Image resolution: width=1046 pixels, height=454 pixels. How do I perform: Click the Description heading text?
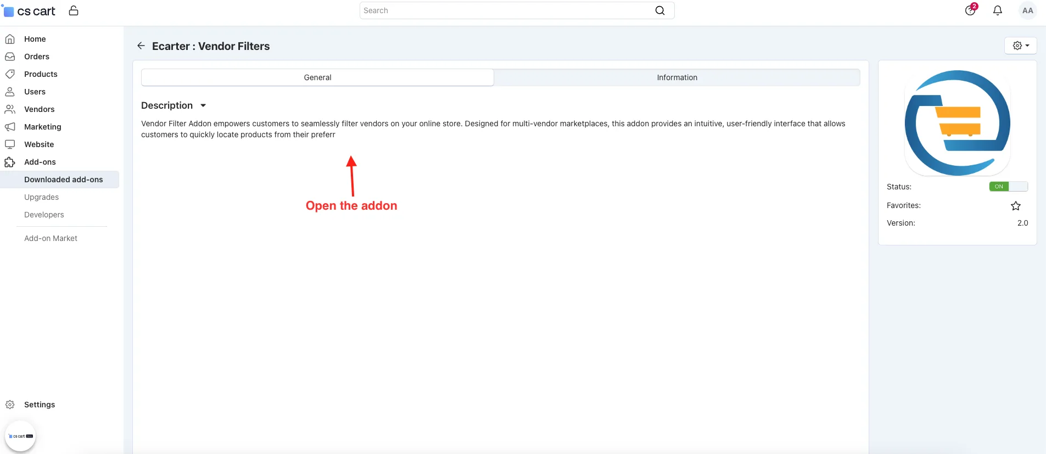click(167, 105)
